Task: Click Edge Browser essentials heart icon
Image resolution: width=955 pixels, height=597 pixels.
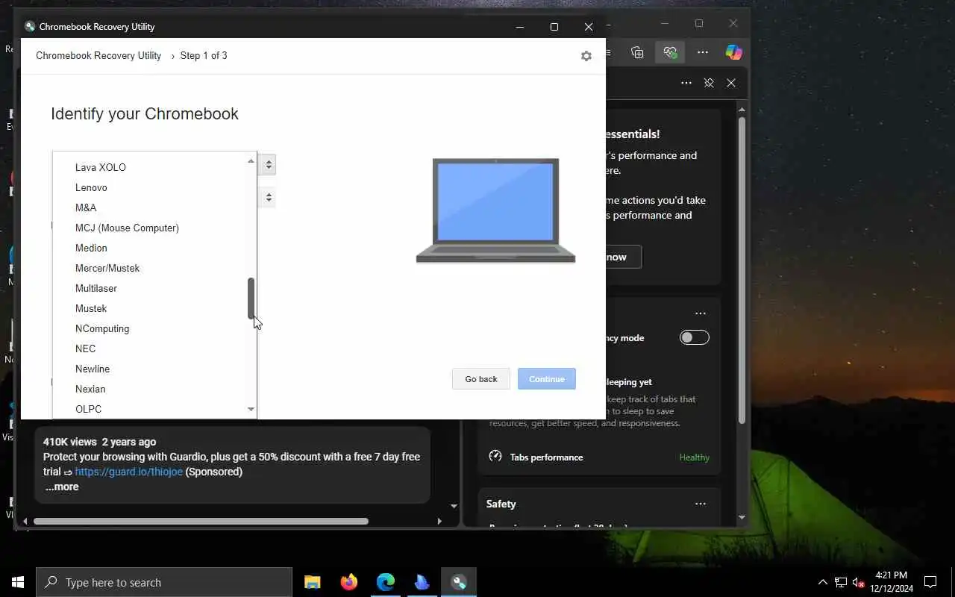Action: 670,52
